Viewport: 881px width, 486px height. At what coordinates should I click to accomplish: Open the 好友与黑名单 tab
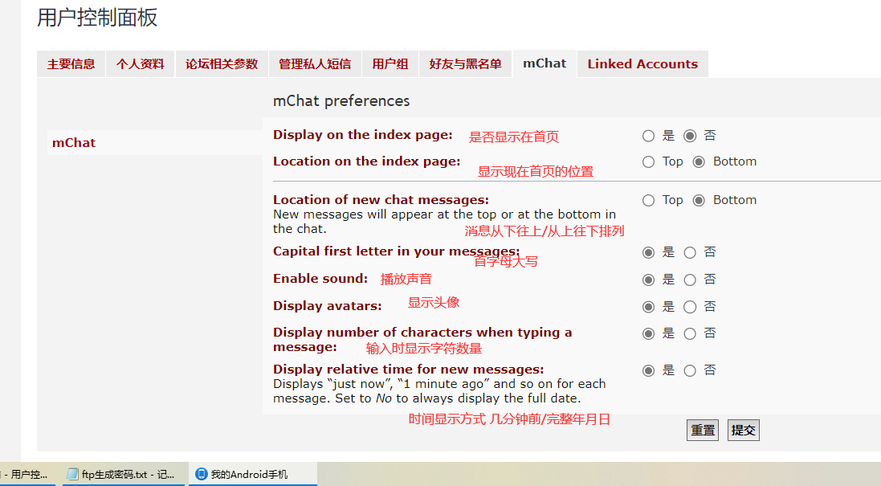tap(465, 64)
